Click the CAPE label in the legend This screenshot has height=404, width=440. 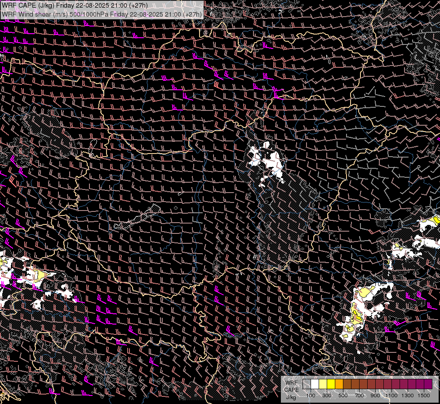pos(292,390)
